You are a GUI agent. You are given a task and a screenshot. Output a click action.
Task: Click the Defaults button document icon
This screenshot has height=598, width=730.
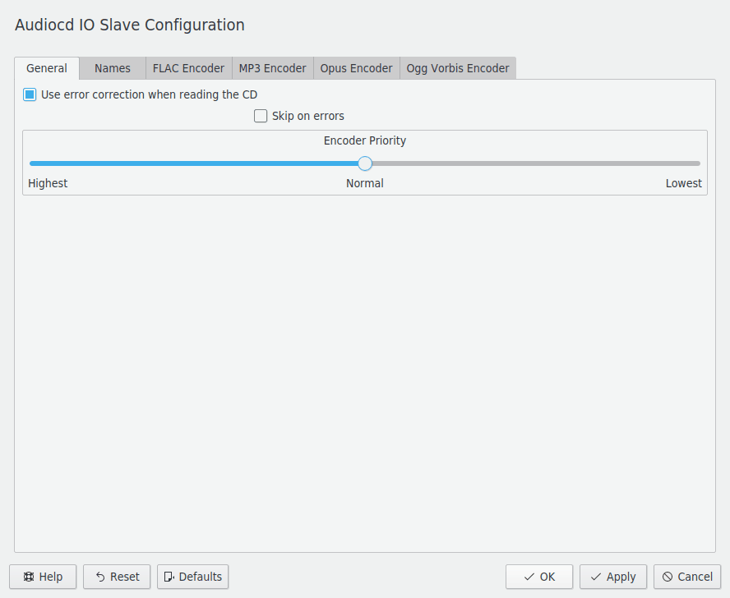click(169, 577)
